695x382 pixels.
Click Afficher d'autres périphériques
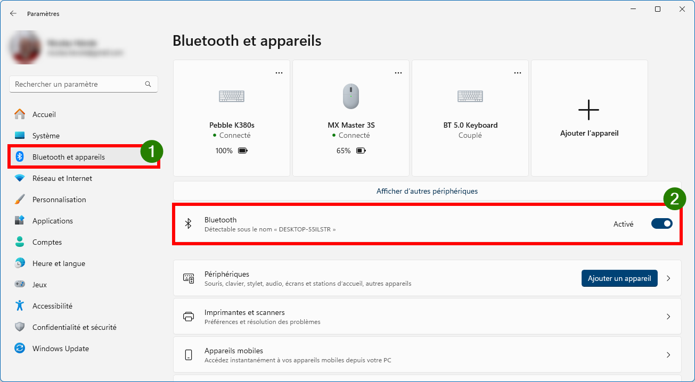pos(427,191)
